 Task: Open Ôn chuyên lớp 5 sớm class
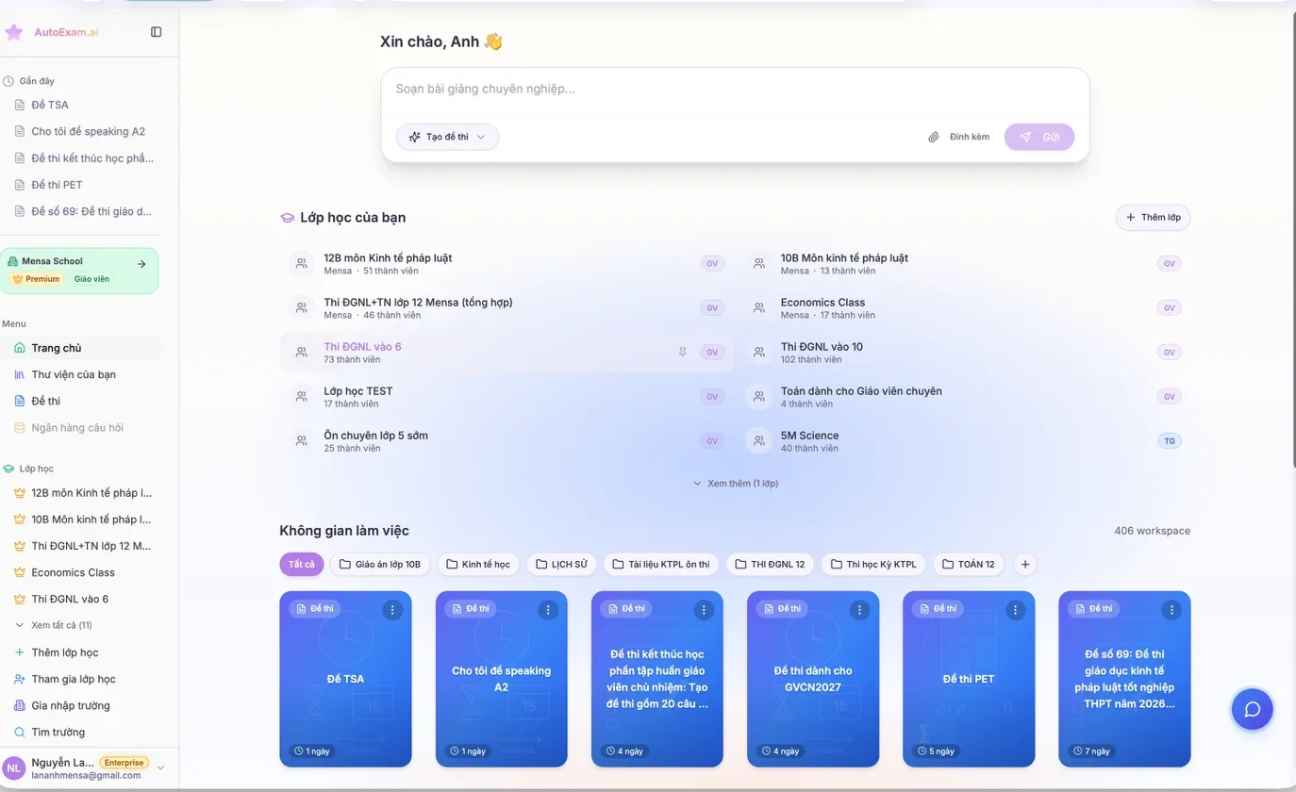click(507, 440)
